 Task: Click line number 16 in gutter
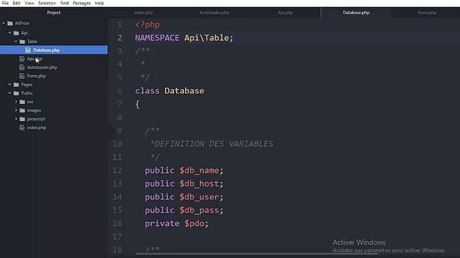point(117,224)
